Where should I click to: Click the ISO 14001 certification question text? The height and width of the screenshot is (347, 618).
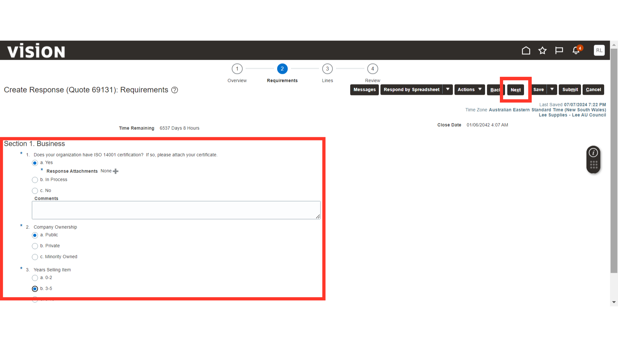point(126,155)
